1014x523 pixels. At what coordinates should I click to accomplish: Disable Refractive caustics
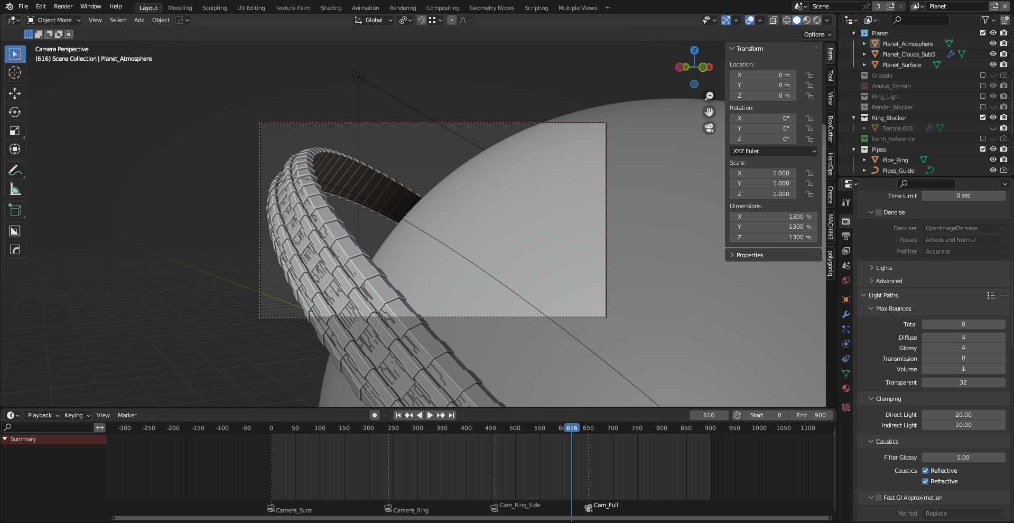click(925, 481)
